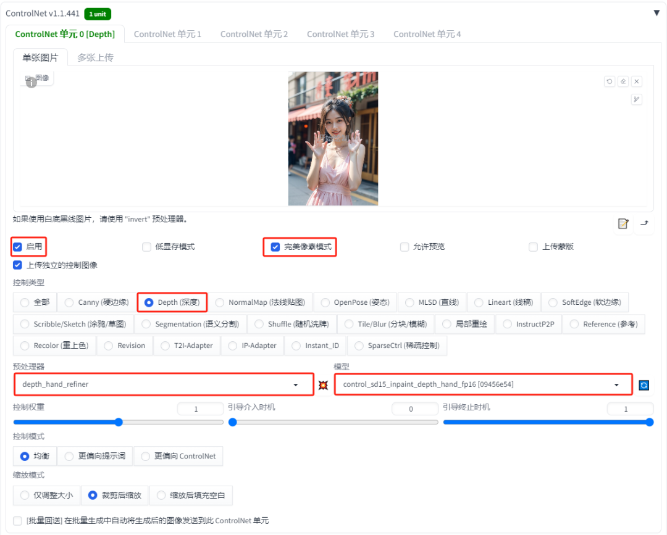Switch to ControlNet 单元 1 tab
This screenshot has width=667, height=535.
click(167, 34)
